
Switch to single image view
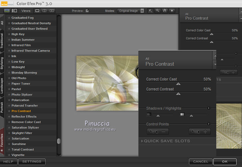click(37, 11)
